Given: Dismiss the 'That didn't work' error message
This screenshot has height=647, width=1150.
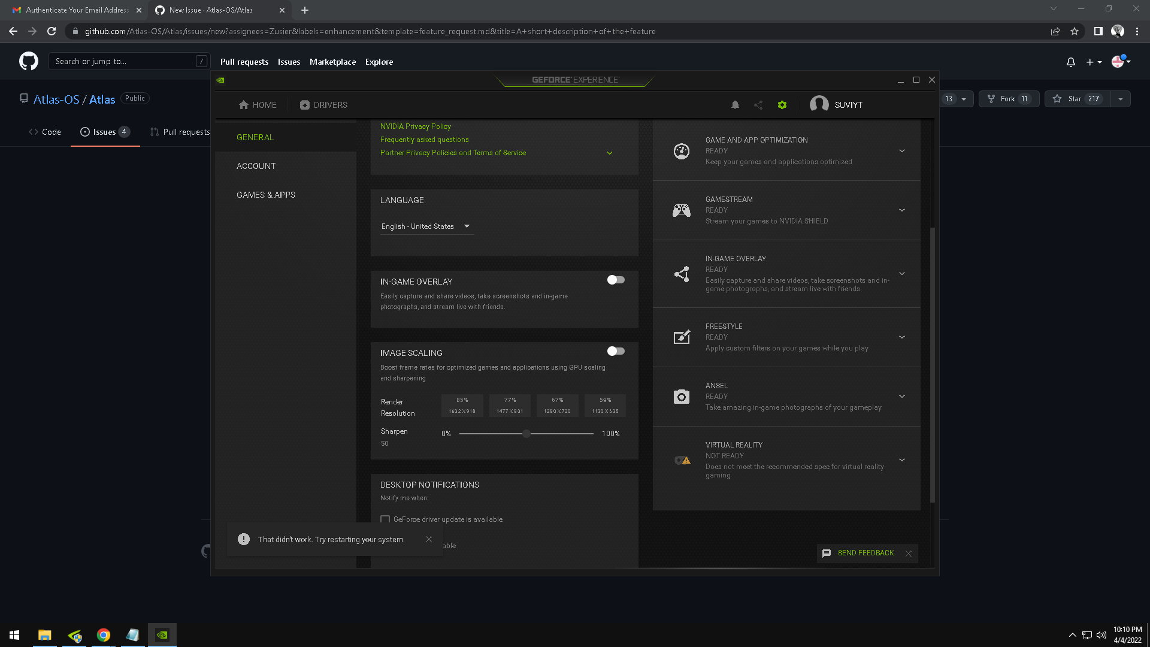Looking at the screenshot, I should point(429,539).
